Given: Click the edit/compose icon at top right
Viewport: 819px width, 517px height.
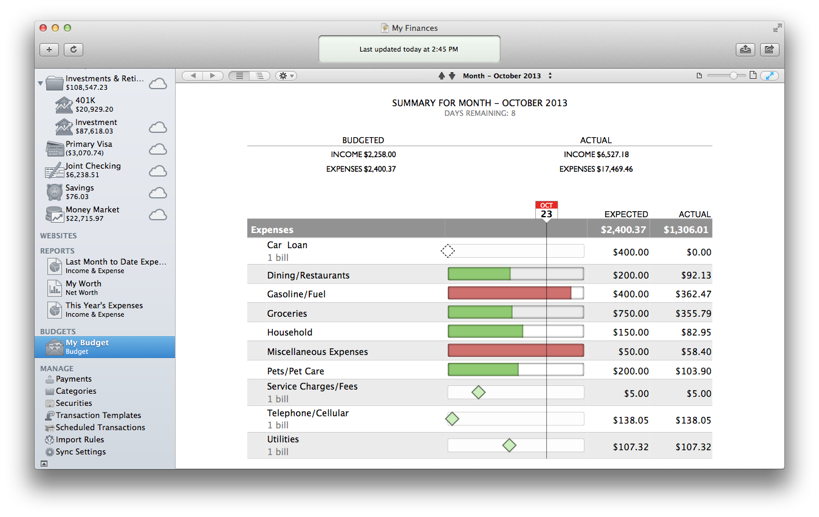Looking at the screenshot, I should tap(769, 50).
